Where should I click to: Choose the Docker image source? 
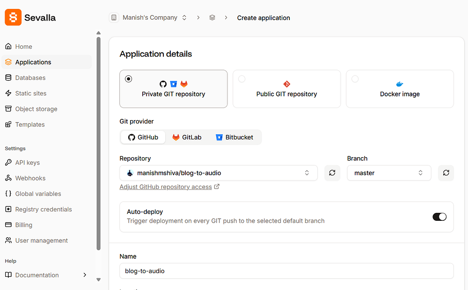coord(400,89)
